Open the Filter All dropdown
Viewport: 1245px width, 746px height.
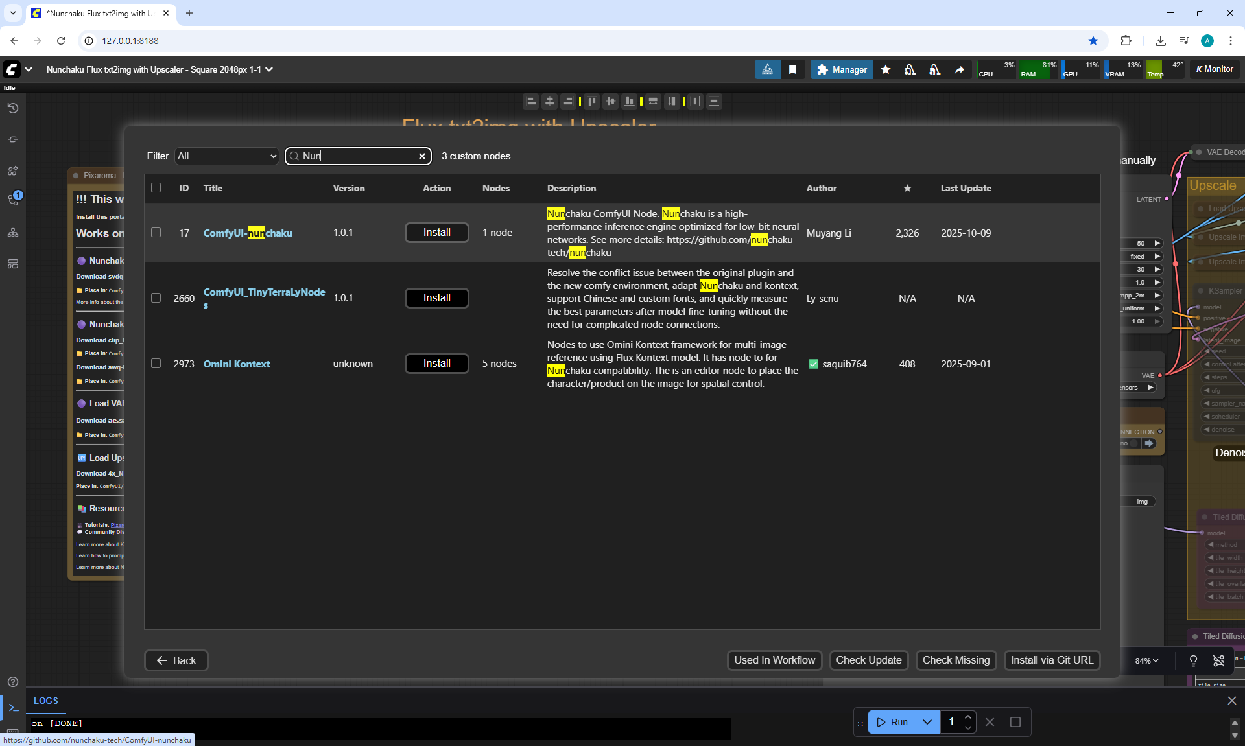coord(226,156)
